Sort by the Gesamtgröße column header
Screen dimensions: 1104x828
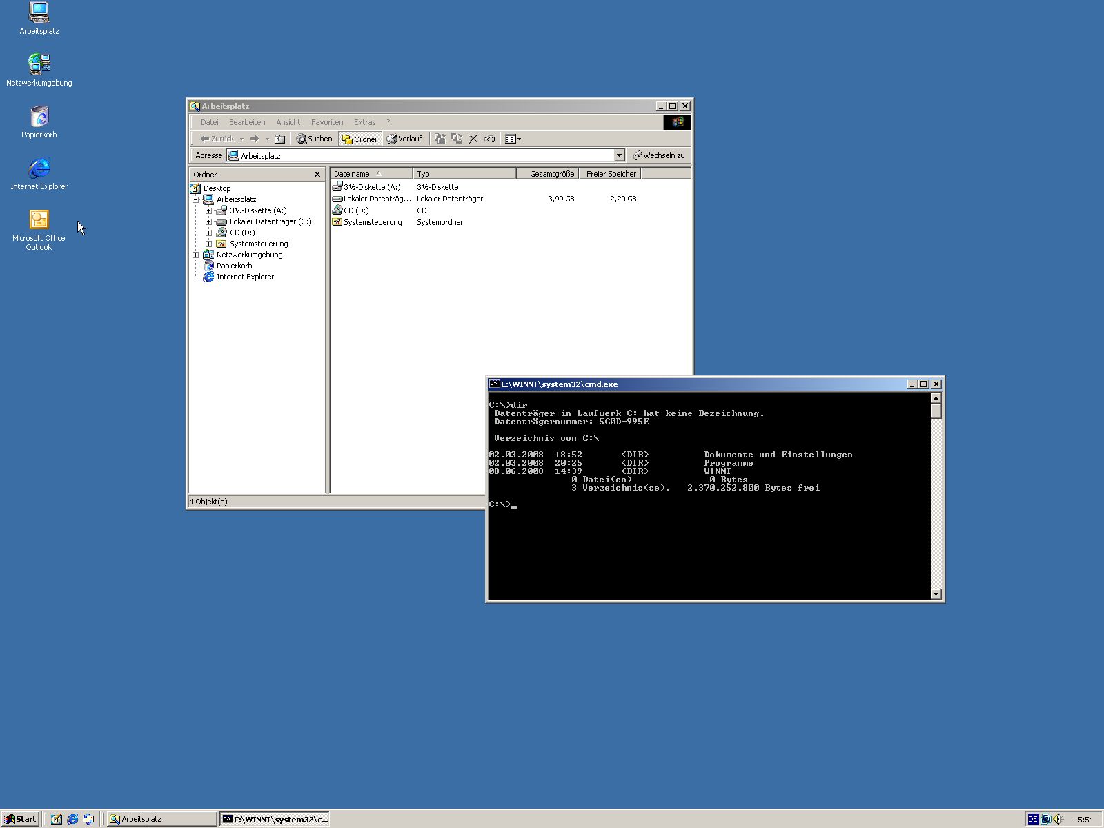tap(547, 174)
